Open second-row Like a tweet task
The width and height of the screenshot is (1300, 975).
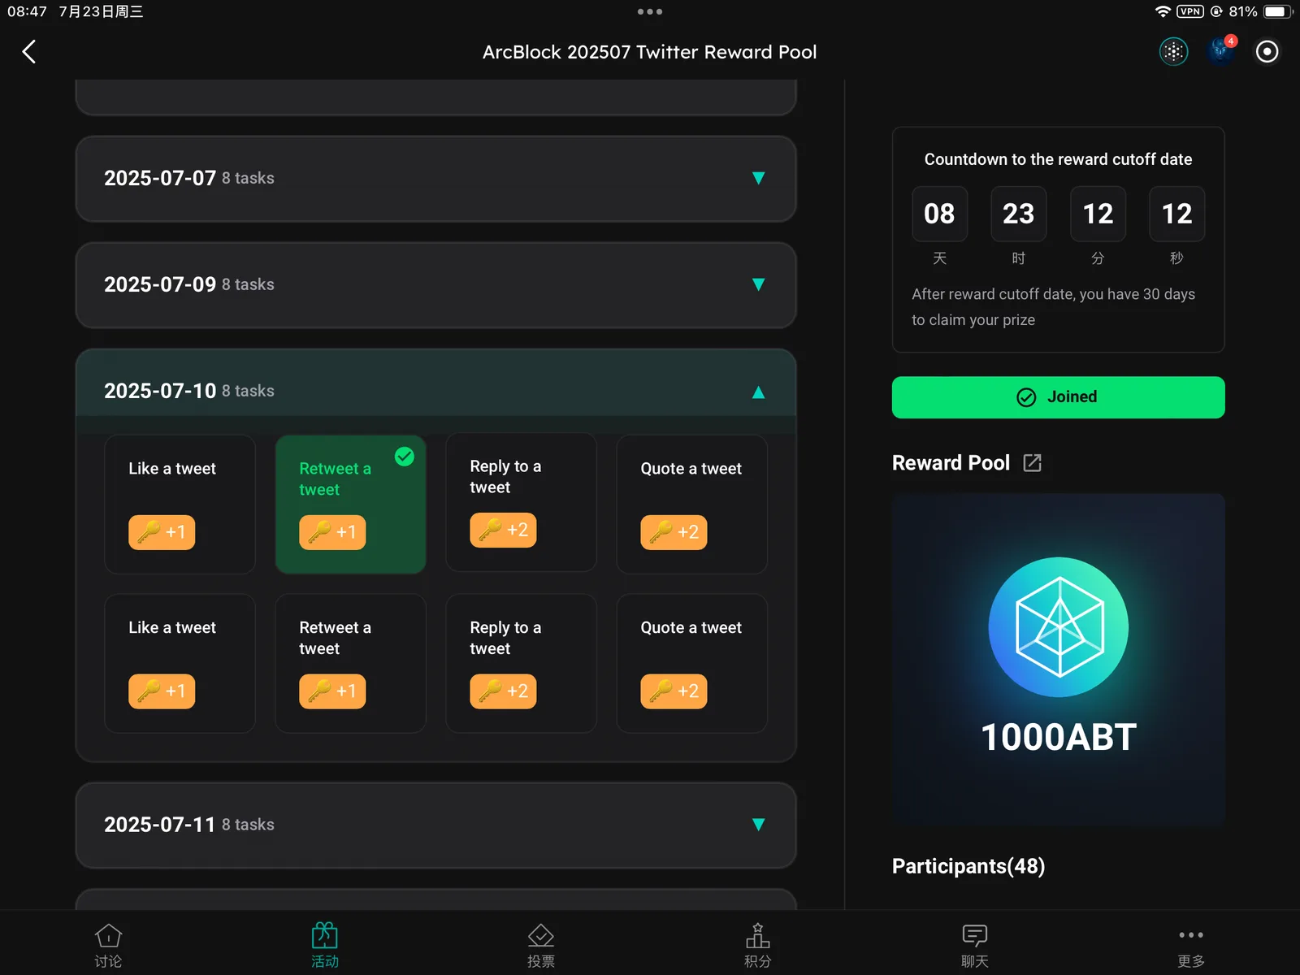[x=180, y=663]
